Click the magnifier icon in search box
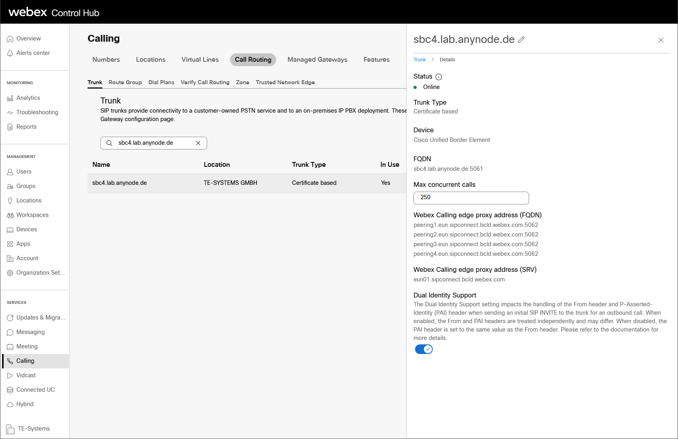The height and width of the screenshot is (439, 678). (x=109, y=143)
